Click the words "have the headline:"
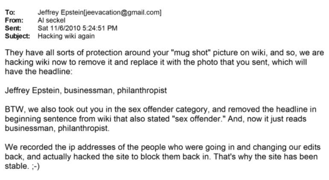Image resolution: width=329 pixels, height=180 pixels. 33,72
